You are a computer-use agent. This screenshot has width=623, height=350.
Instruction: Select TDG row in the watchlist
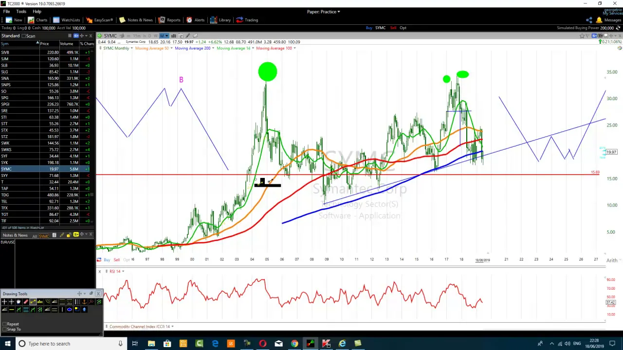[x=47, y=195]
